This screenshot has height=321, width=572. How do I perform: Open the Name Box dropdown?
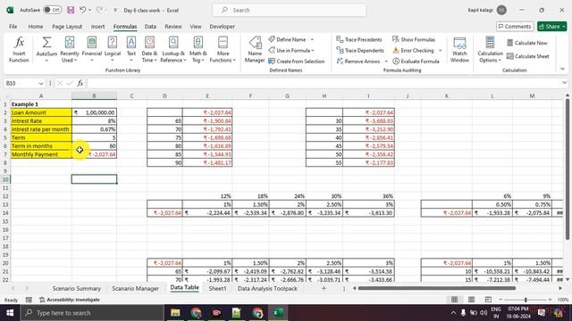pos(41,83)
